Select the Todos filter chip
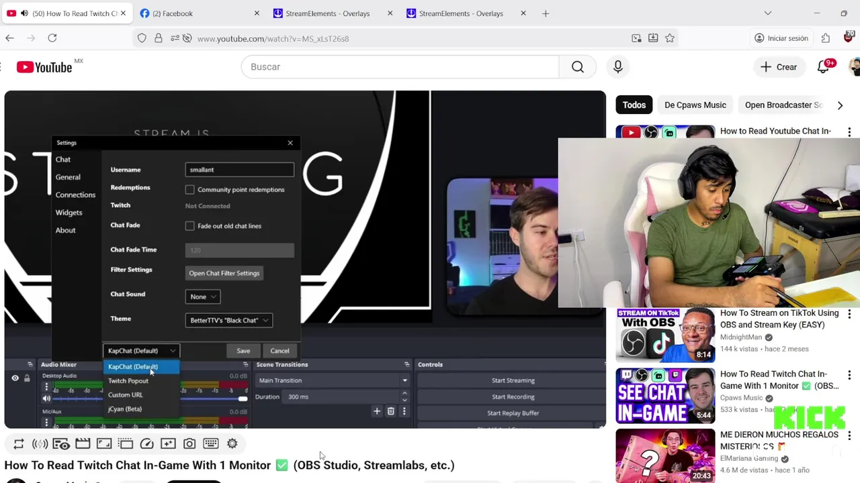Viewport: 860px width, 483px height. point(634,105)
